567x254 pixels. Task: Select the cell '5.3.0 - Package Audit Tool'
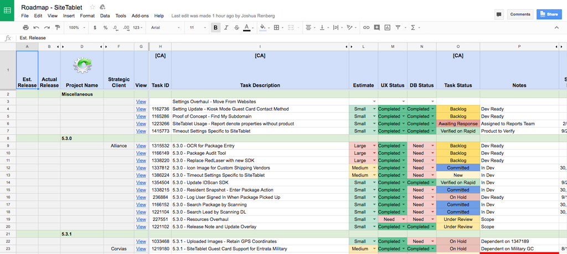260,153
